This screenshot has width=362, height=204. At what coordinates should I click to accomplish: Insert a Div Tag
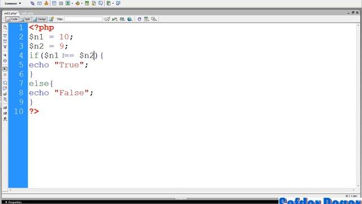pyautogui.click(x=61, y=3)
